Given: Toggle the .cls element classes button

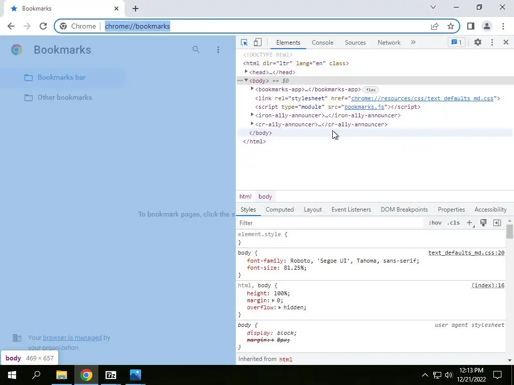Looking at the screenshot, I should pyautogui.click(x=453, y=223).
